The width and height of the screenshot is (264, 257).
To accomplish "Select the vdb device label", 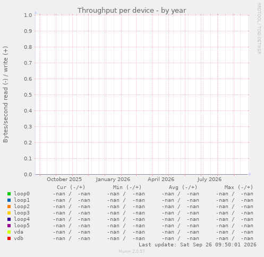I will click(x=19, y=238).
